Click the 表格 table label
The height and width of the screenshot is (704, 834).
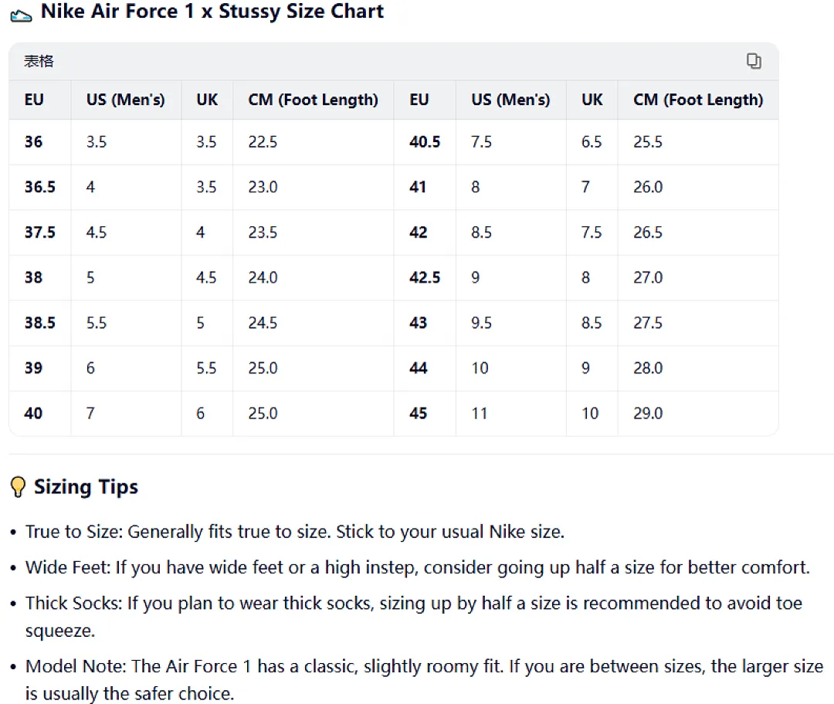(x=39, y=61)
